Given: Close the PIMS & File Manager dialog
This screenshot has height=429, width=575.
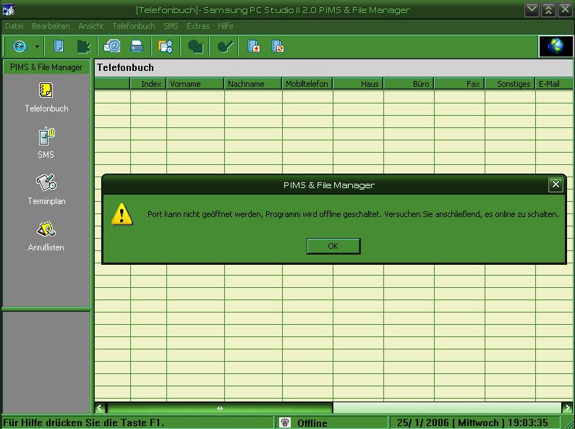Looking at the screenshot, I should tap(555, 184).
